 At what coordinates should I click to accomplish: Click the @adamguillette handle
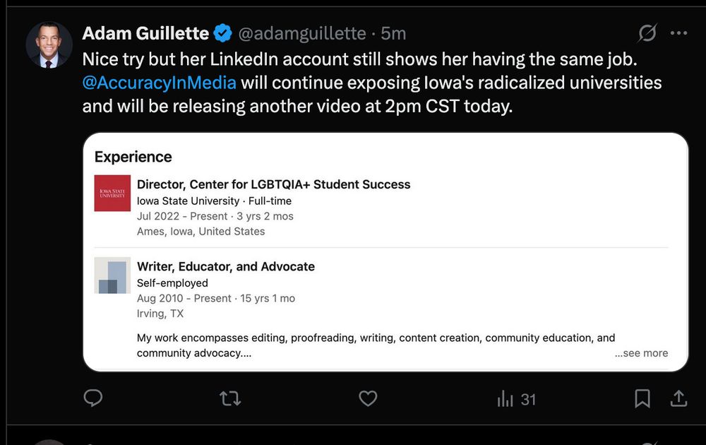pyautogui.click(x=302, y=33)
